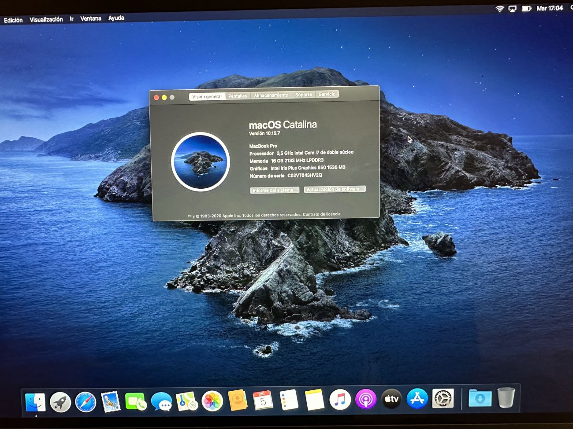Click the Wi-Fi status icon
This screenshot has width=573, height=429.
pos(499,9)
